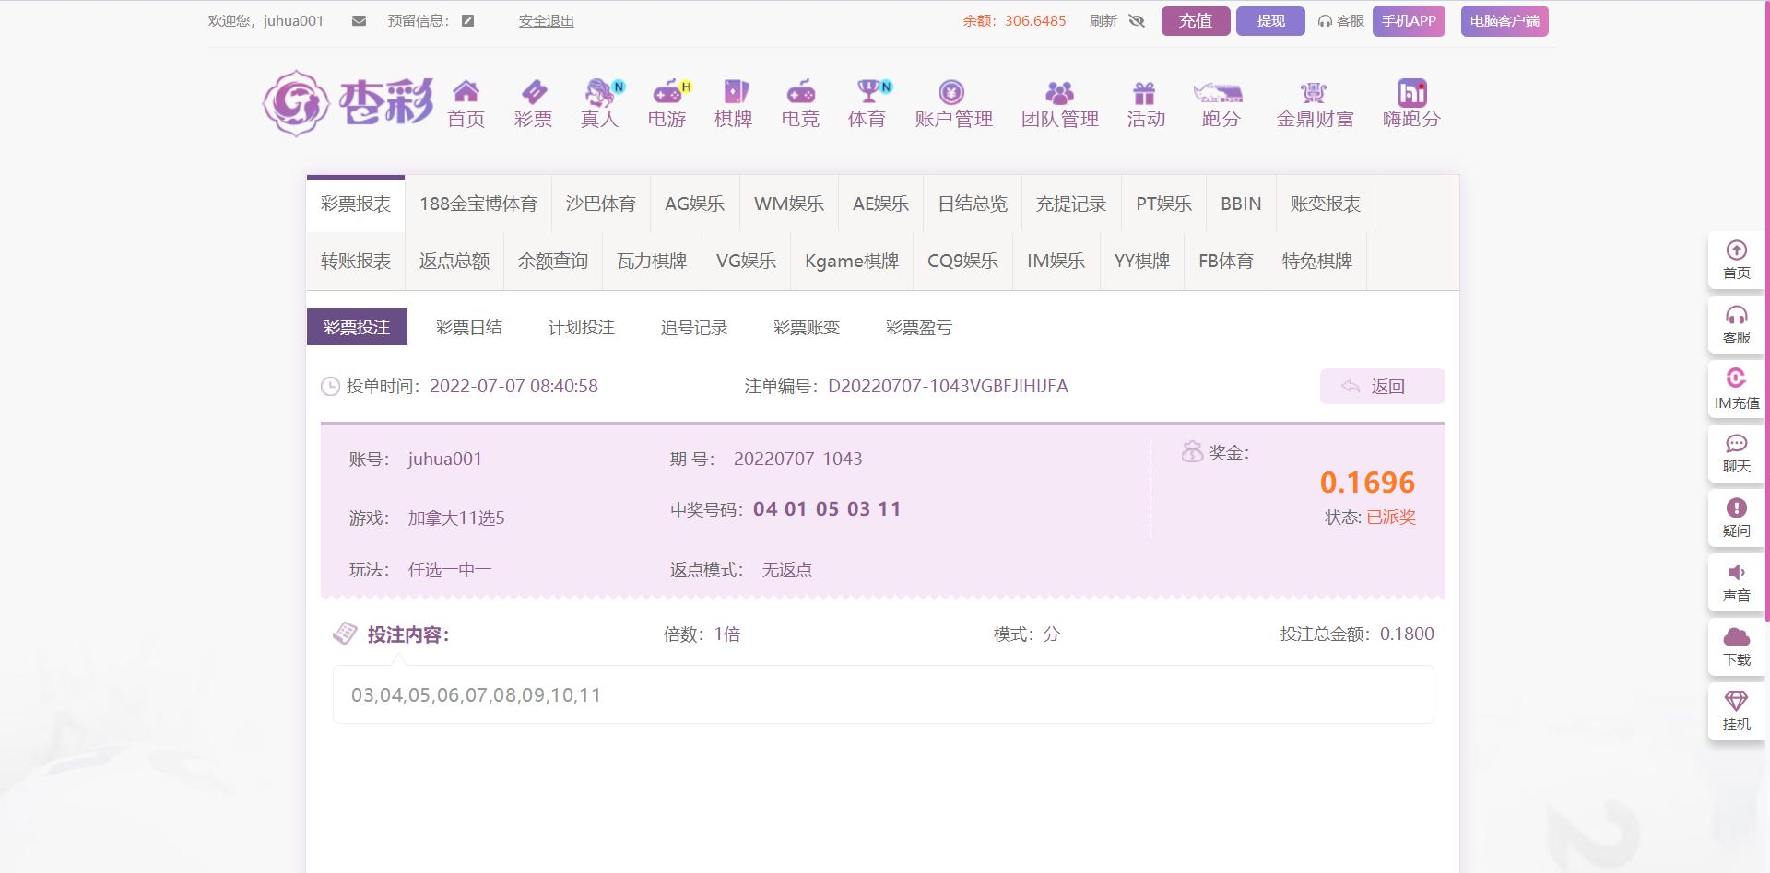Open IM充值 from the right sidebar
This screenshot has height=873, width=1770.
(1736, 387)
